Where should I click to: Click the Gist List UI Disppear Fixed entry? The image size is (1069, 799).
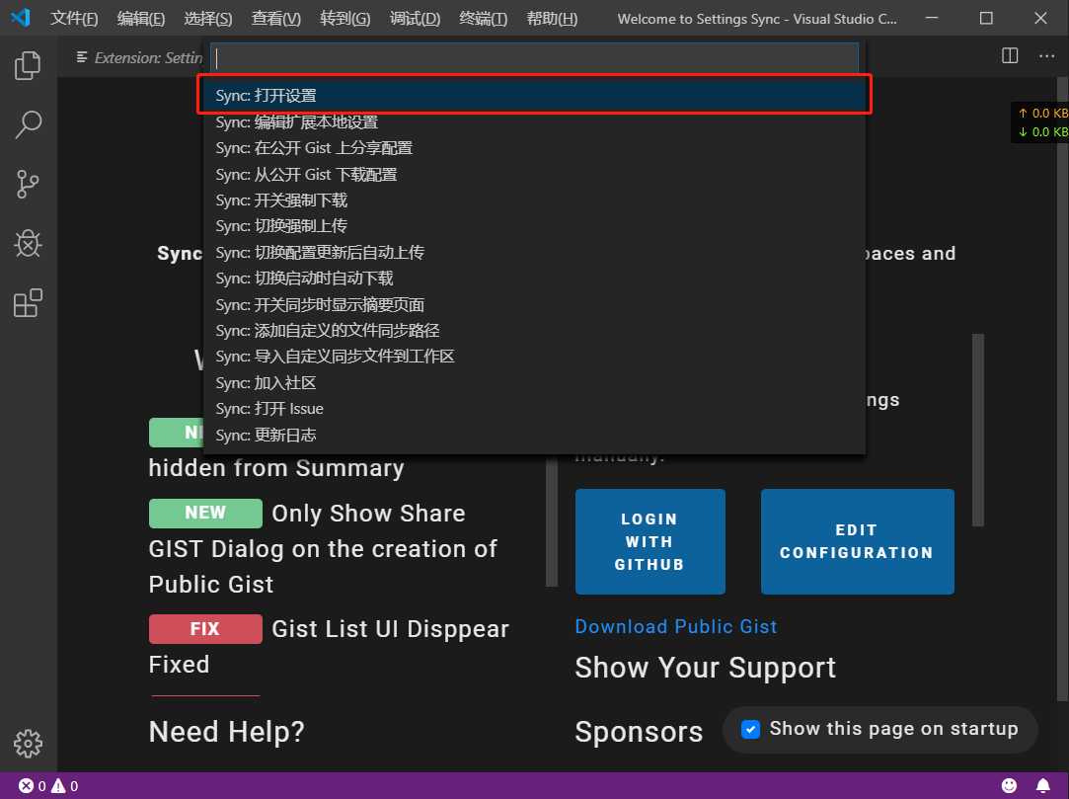click(329, 646)
